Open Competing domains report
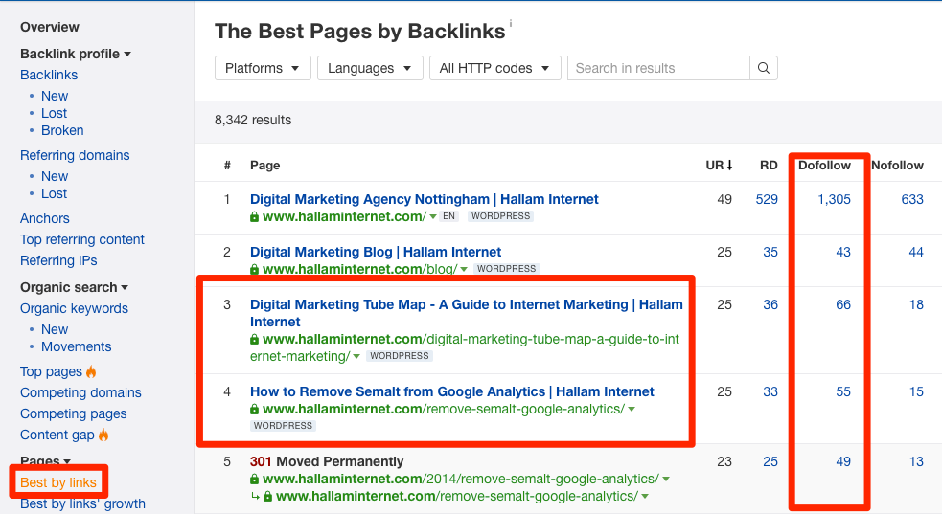 tap(80, 392)
